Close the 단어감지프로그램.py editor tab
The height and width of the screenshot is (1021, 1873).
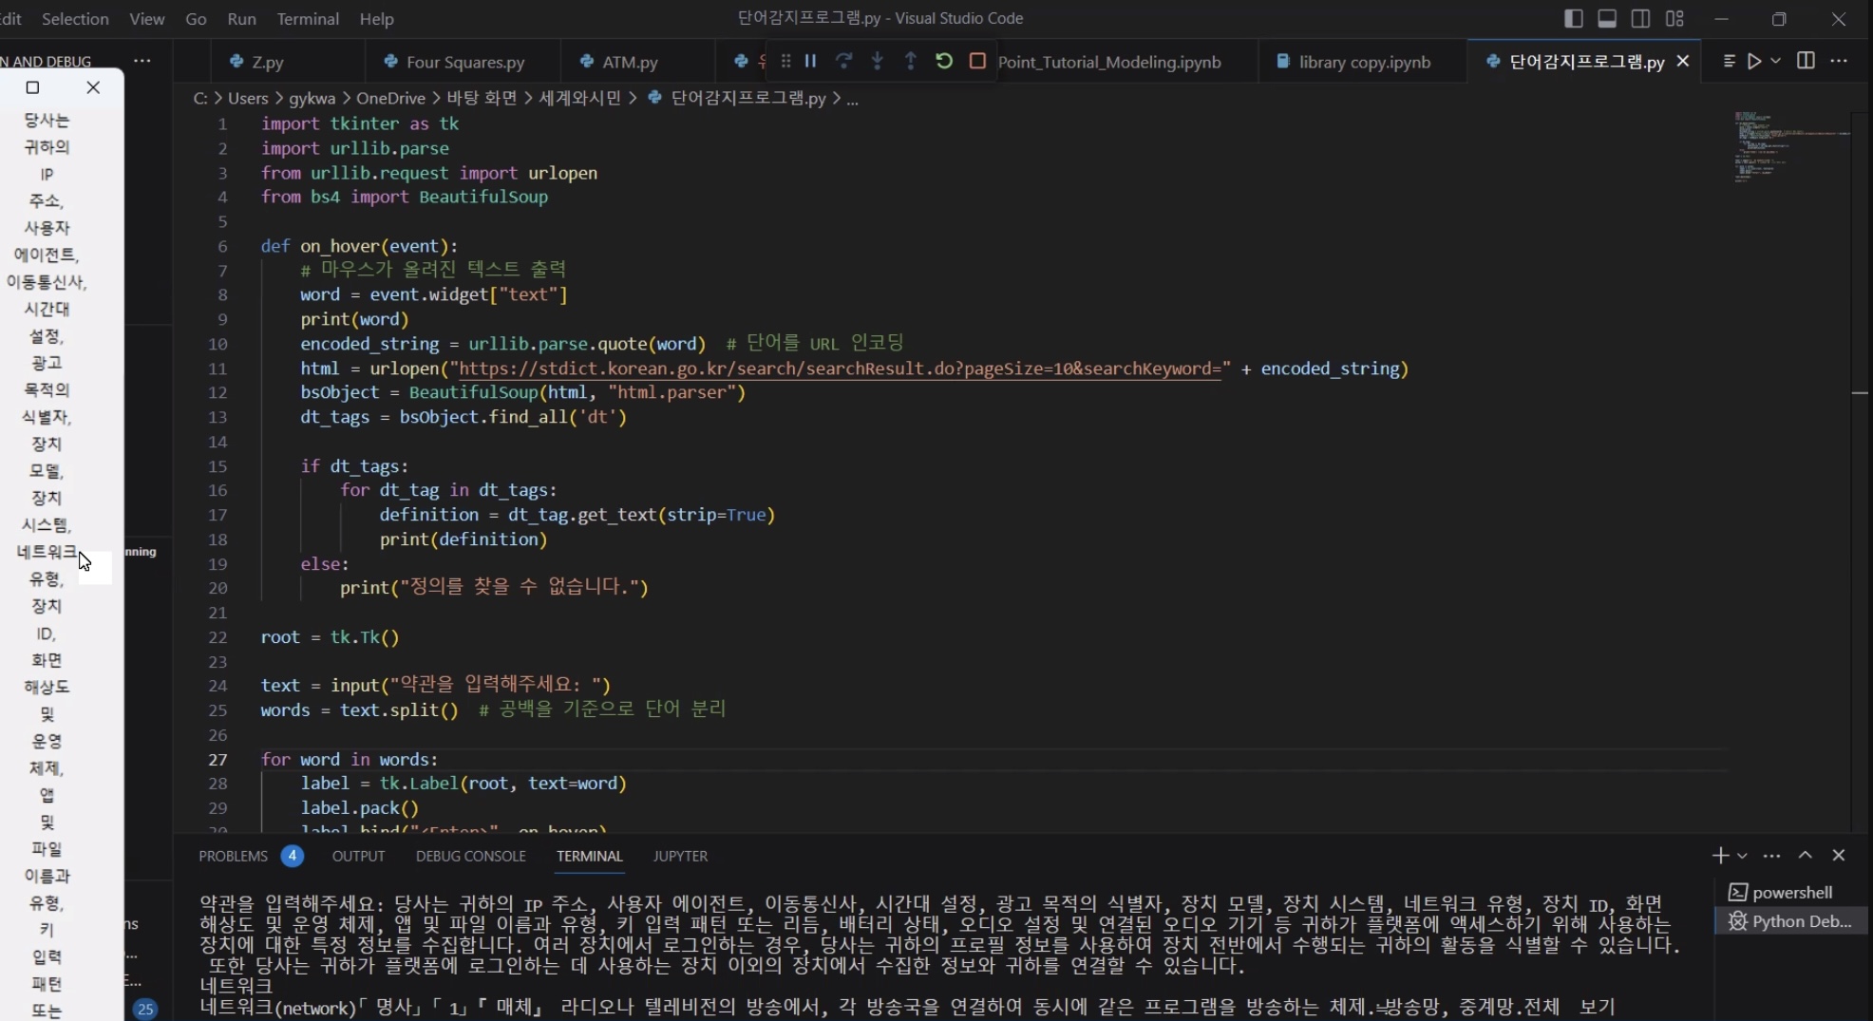pyautogui.click(x=1683, y=61)
